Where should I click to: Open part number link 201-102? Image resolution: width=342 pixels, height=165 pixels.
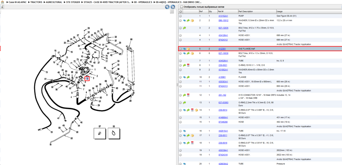[x=222, y=95]
